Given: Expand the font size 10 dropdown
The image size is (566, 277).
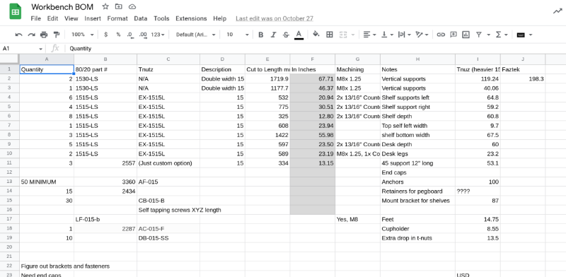Looking at the screenshot, I should (x=238, y=35).
